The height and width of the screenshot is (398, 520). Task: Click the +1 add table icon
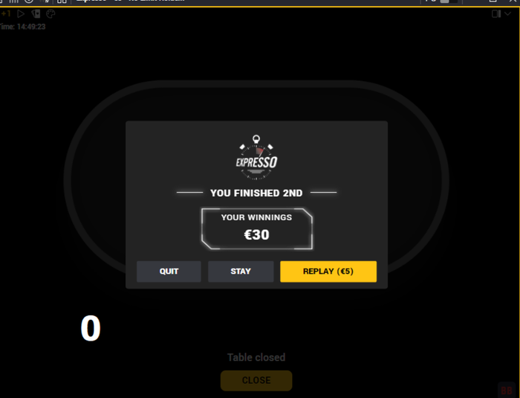tap(6, 14)
